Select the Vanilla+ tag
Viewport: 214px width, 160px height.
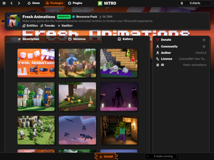[65, 26]
